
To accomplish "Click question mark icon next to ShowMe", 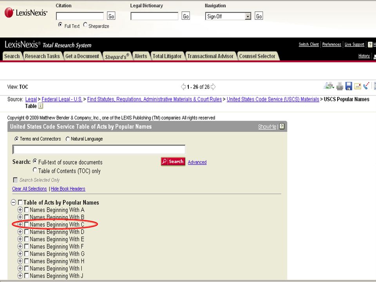I will (282, 126).
